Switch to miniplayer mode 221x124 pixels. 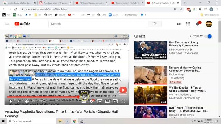(99, 101)
